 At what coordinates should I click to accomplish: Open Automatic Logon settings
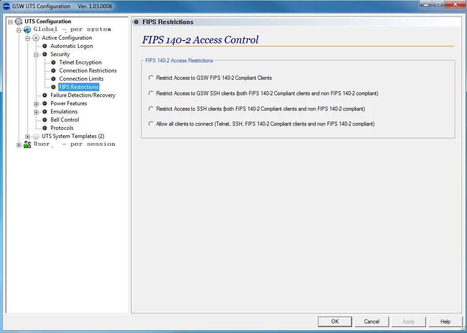72,46
